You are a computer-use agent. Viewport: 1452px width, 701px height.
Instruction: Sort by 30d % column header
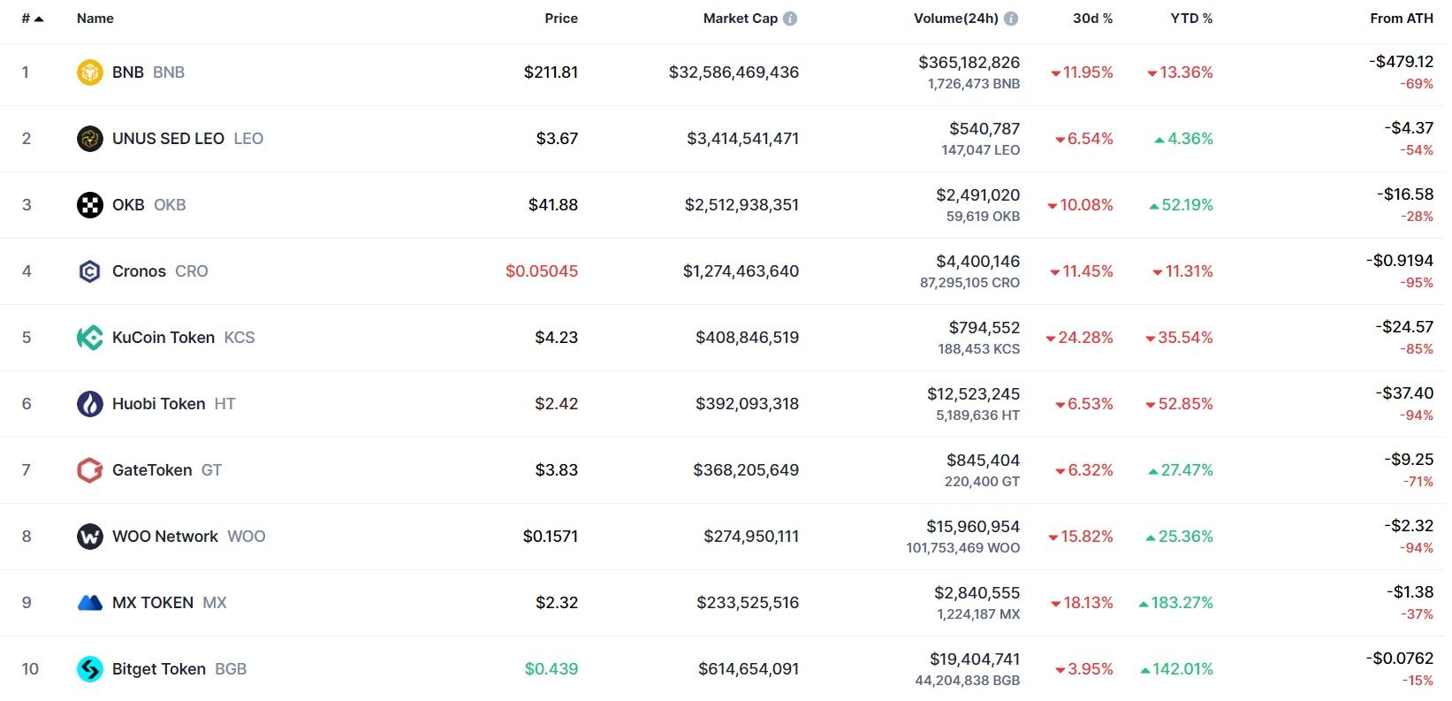coord(1092,19)
